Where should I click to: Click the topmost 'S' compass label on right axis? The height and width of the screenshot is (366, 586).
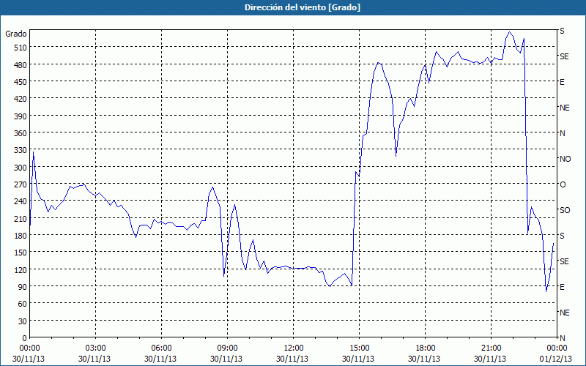pos(562,31)
